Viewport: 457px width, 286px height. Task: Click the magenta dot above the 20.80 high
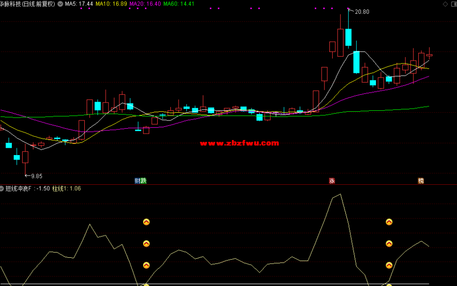coord(348,8)
